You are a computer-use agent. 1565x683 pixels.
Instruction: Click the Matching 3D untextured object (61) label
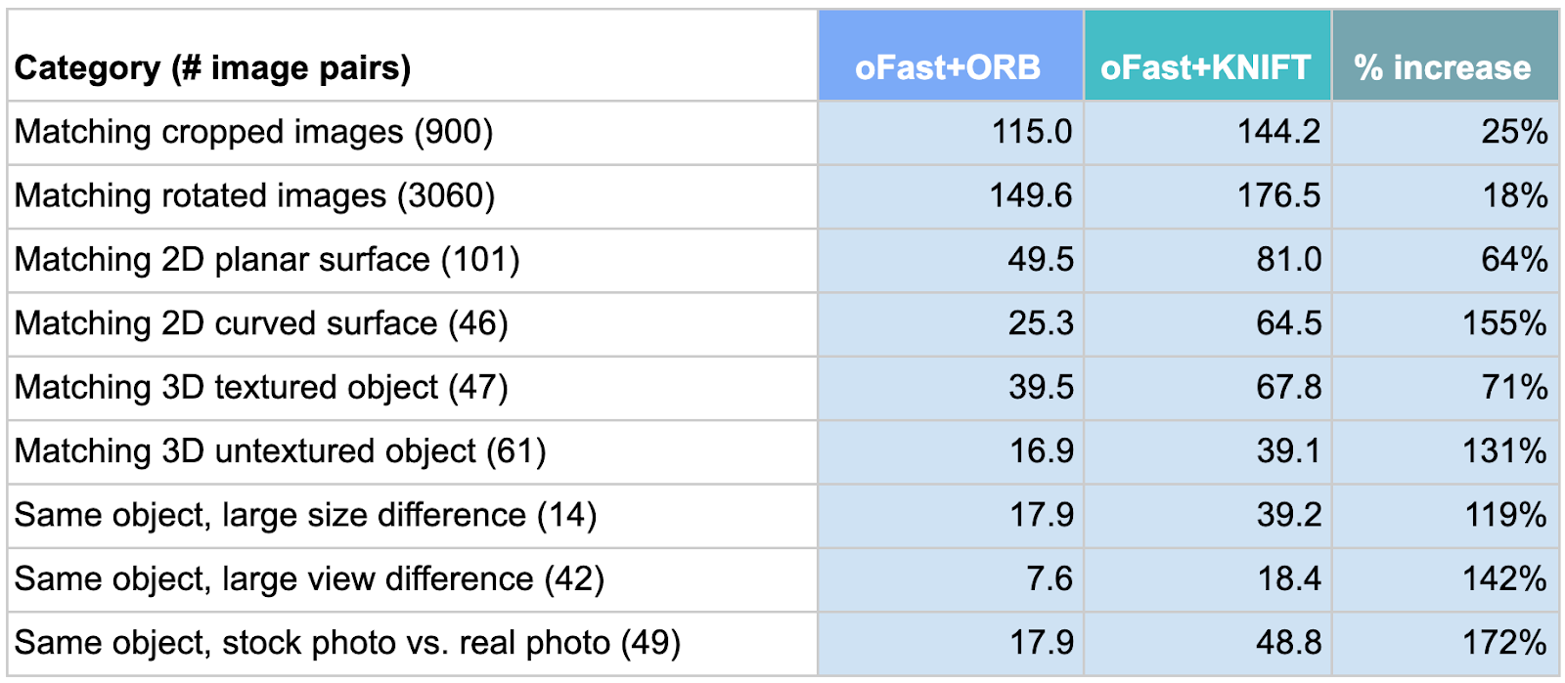point(280,450)
